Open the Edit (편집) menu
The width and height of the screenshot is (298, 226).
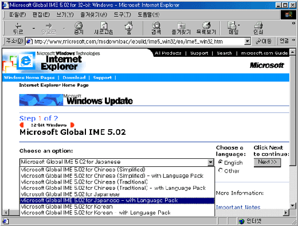coord(41,15)
